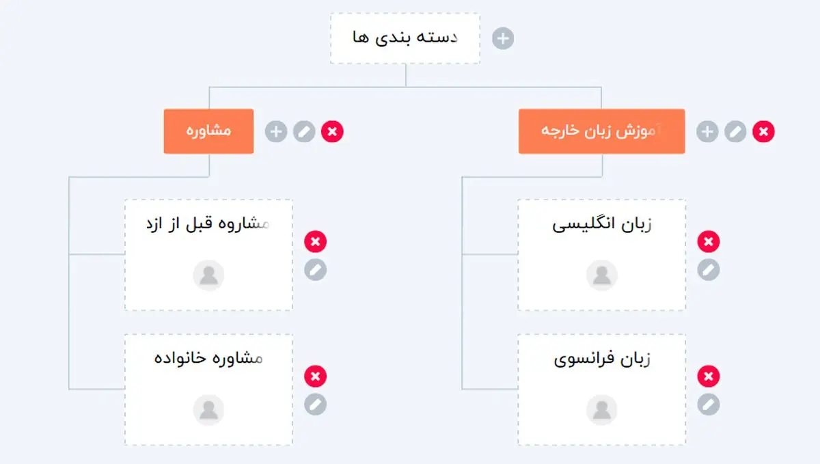
Task: Click the avatar in زبان انگلیسی card
Action: tap(601, 275)
